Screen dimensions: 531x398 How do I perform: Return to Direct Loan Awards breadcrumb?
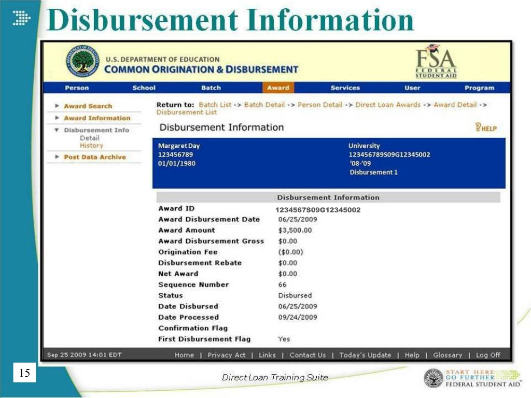[x=388, y=105]
